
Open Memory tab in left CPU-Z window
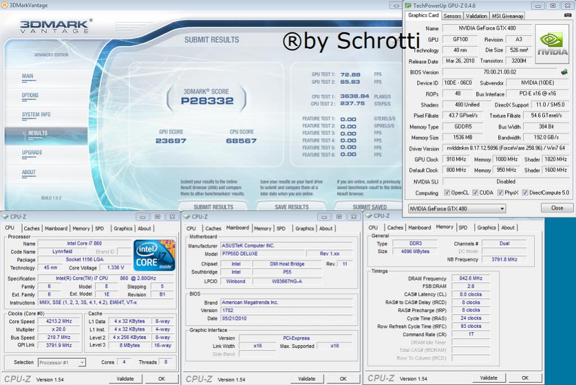coord(81,228)
